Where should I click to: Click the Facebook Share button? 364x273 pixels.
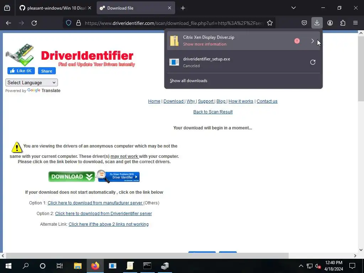(47, 71)
